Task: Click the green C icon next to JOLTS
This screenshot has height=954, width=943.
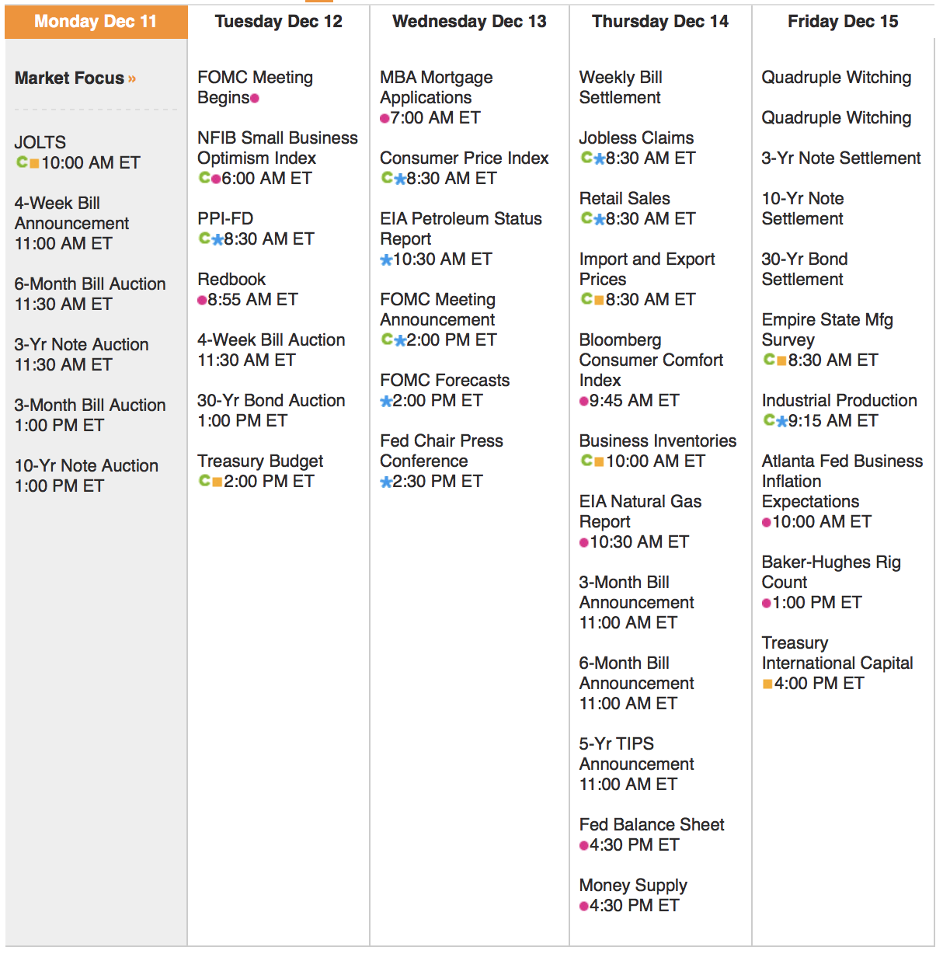Action: [23, 162]
